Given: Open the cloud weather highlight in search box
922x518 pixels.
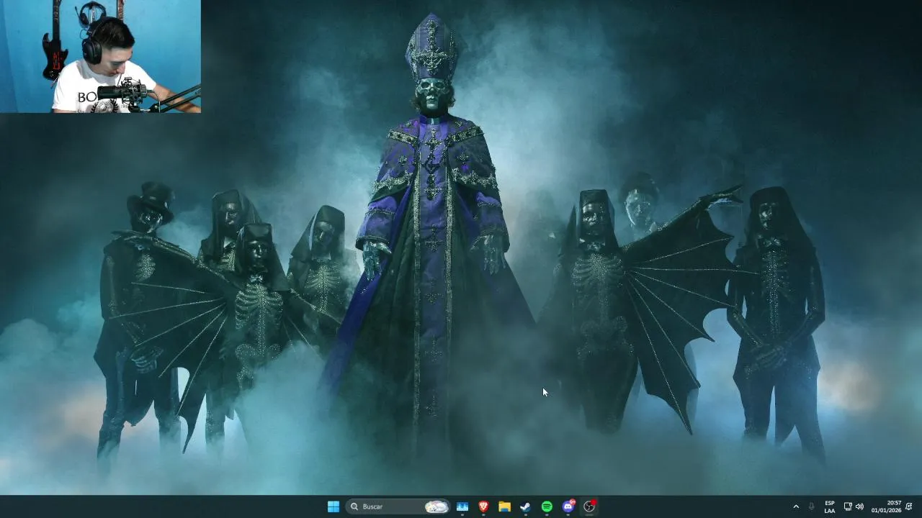Looking at the screenshot, I should [437, 506].
